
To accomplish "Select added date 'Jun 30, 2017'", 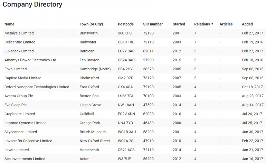I will tap(253, 132).
